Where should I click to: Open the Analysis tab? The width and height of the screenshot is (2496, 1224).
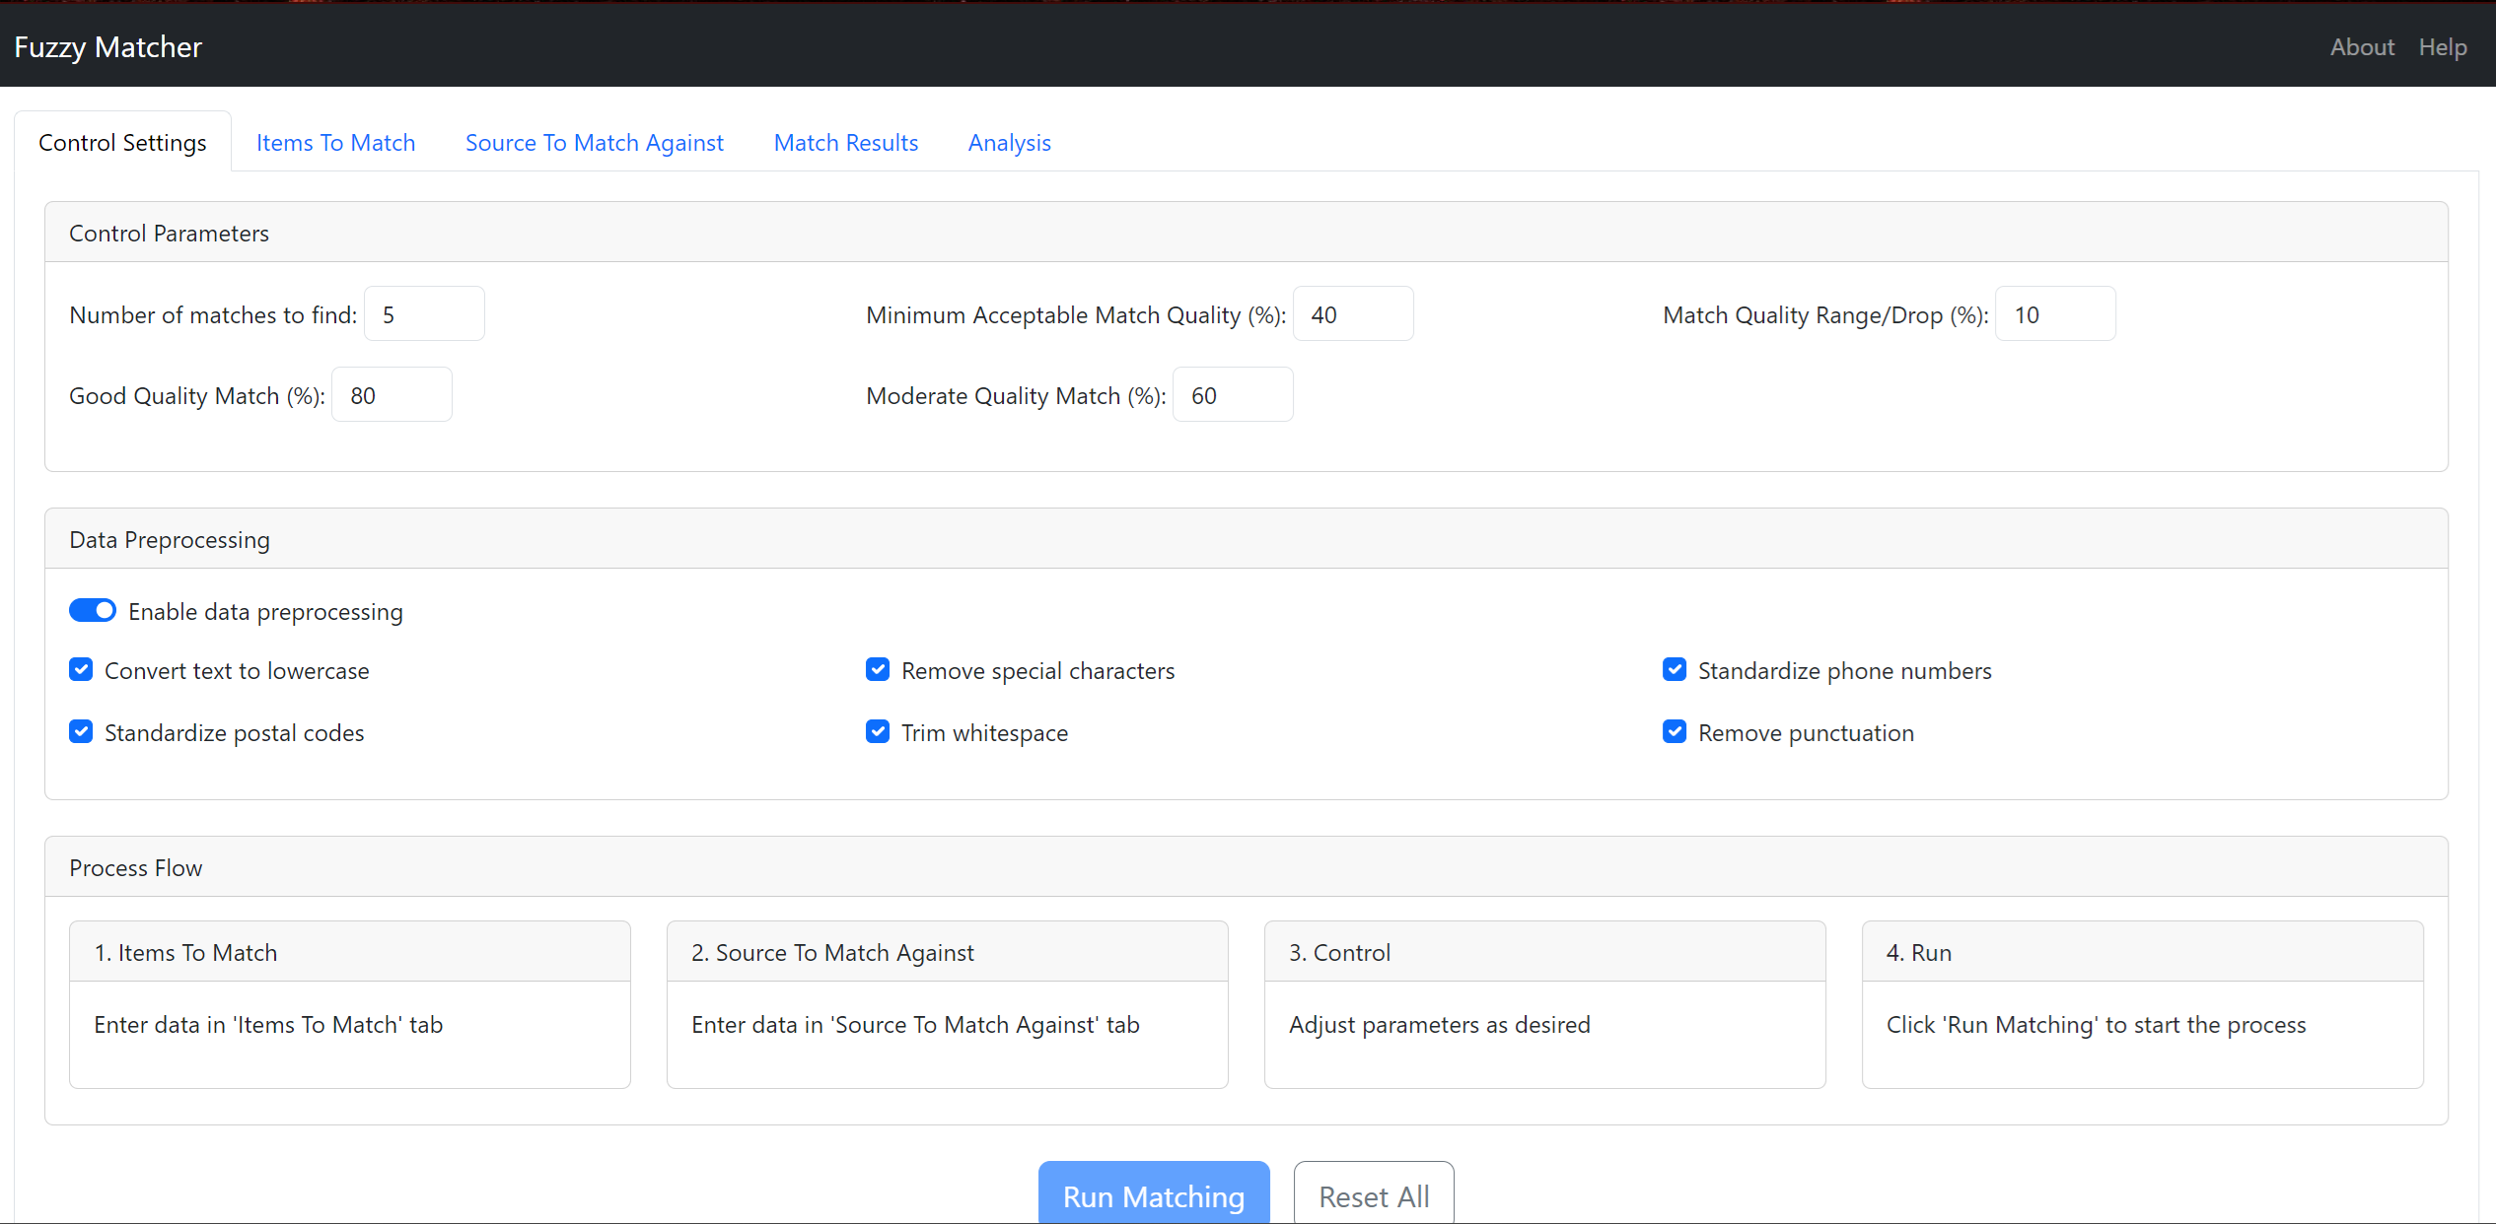pos(1009,142)
